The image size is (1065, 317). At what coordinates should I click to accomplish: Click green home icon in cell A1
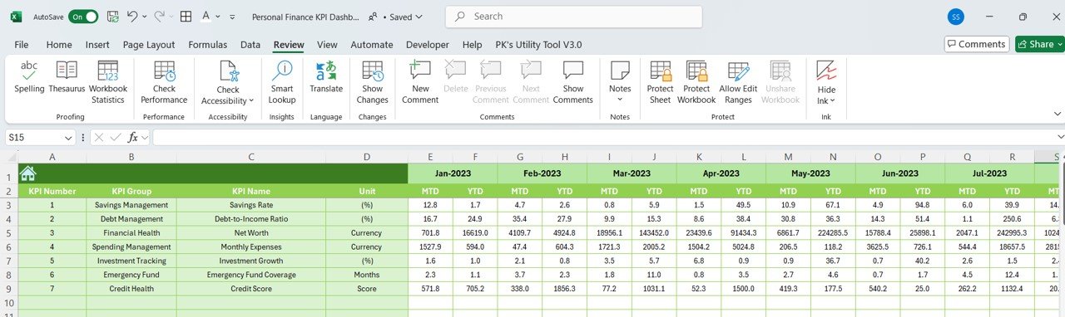28,173
